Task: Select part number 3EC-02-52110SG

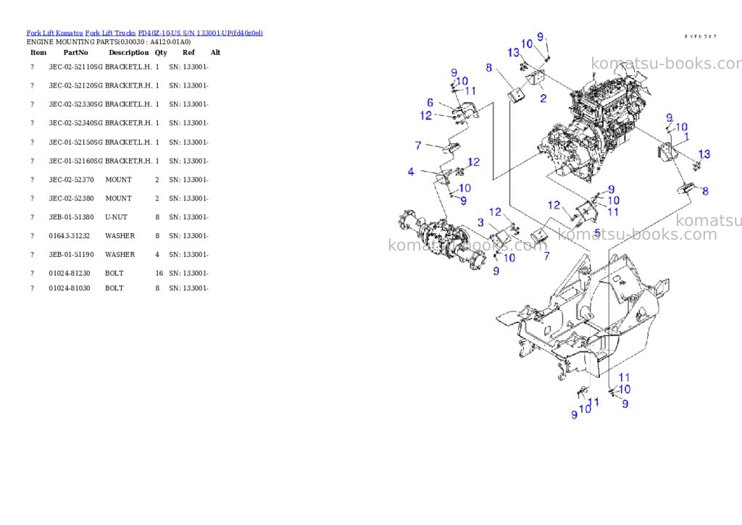Action: click(x=75, y=67)
